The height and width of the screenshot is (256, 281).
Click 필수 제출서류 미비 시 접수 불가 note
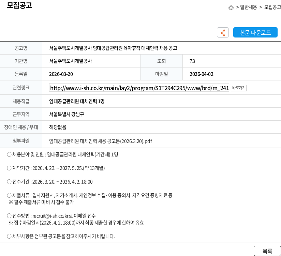(41, 202)
